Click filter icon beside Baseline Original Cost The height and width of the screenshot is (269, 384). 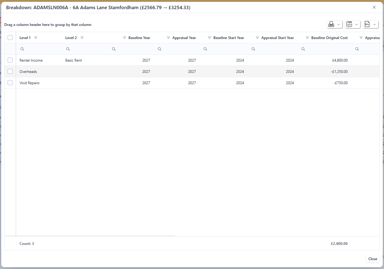[307, 38]
